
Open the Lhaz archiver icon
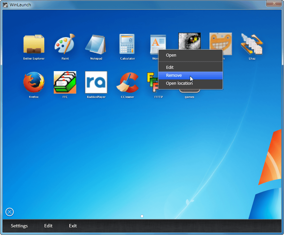point(252,44)
